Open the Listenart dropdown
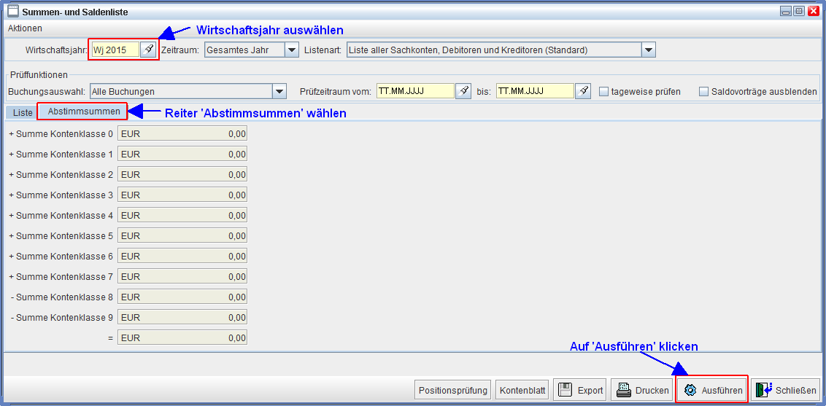Screen dimensions: 826x406 pos(648,50)
